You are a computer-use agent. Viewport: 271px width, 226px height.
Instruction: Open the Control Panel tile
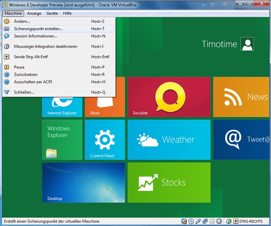105,140
